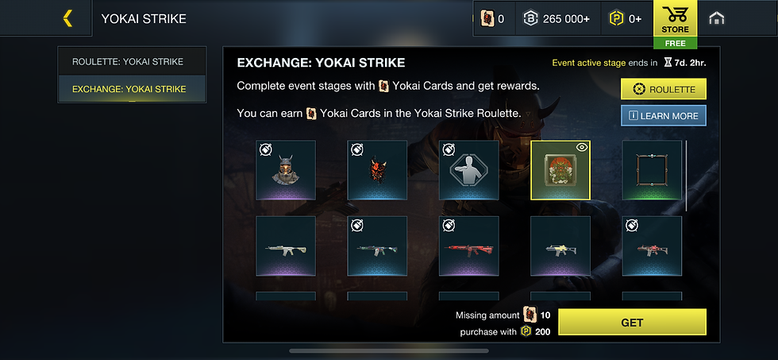Open the 265 000+ battle coins balance
This screenshot has height=360, width=778.
click(557, 19)
